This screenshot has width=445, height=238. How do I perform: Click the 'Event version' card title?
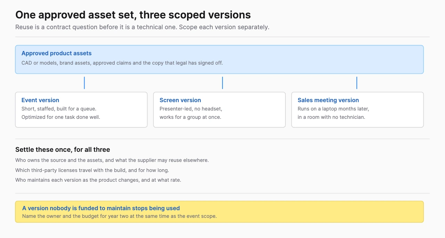click(x=40, y=100)
